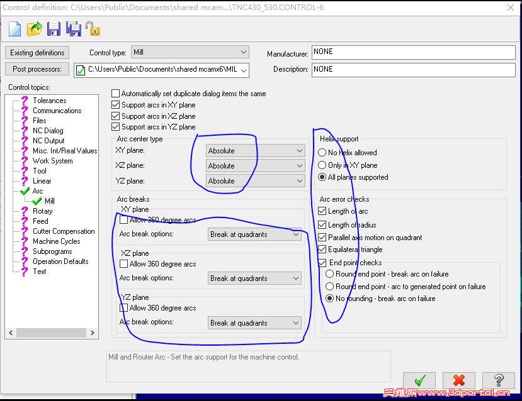The height and width of the screenshot is (401, 522).
Task: Click the Save As multiple-disks icon
Action: tap(74, 29)
